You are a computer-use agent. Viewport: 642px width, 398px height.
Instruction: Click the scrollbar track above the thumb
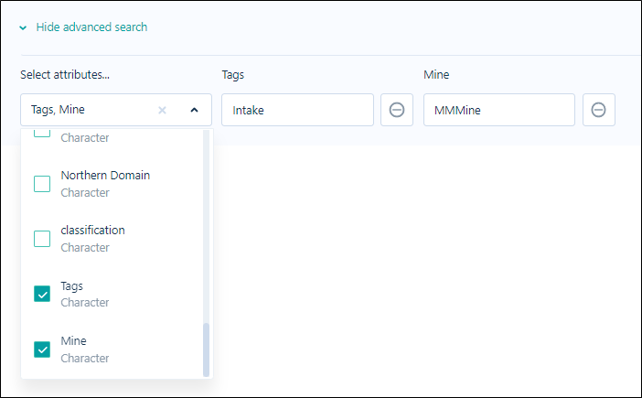pyautogui.click(x=207, y=226)
